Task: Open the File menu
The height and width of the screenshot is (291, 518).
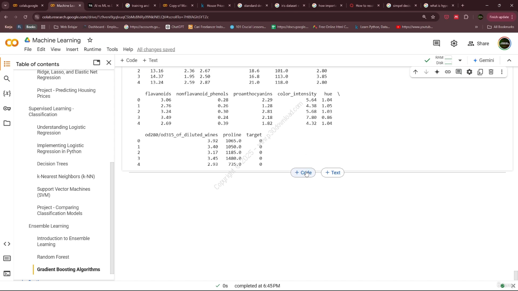Action: coord(28,49)
